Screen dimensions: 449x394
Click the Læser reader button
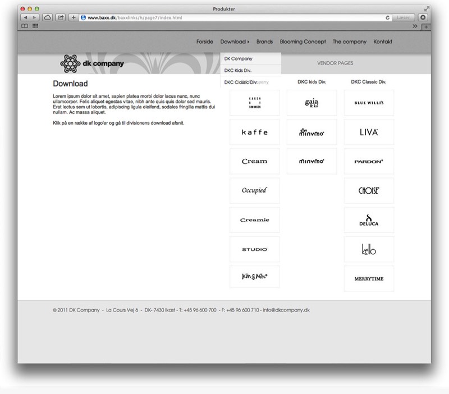coord(403,17)
